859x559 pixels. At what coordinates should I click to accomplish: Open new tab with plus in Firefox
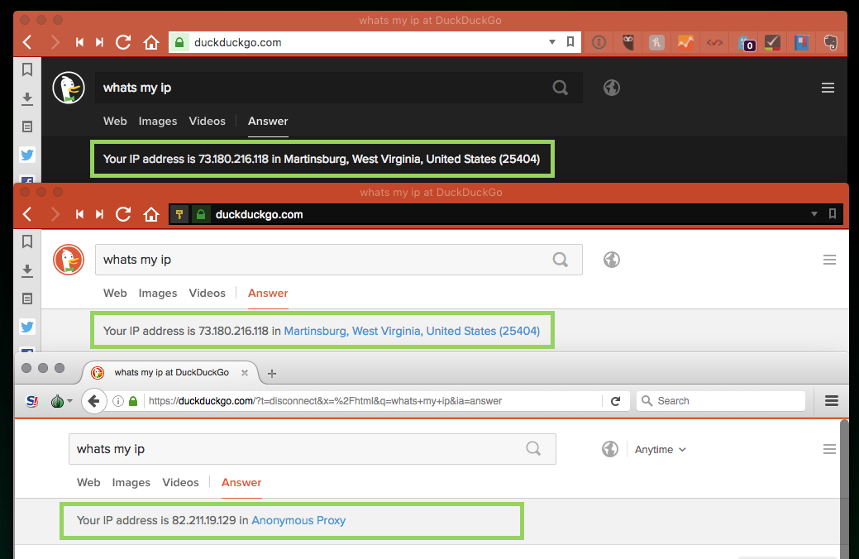272,373
